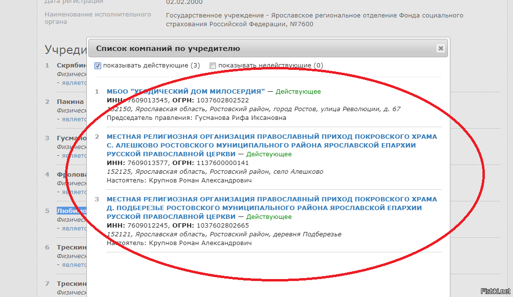Open МБОО 'Угодический дом милосердия' link
Image resolution: width=513 pixels, height=297 pixels.
[186, 91]
